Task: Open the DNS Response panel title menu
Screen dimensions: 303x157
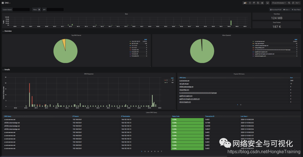Action: (89, 74)
